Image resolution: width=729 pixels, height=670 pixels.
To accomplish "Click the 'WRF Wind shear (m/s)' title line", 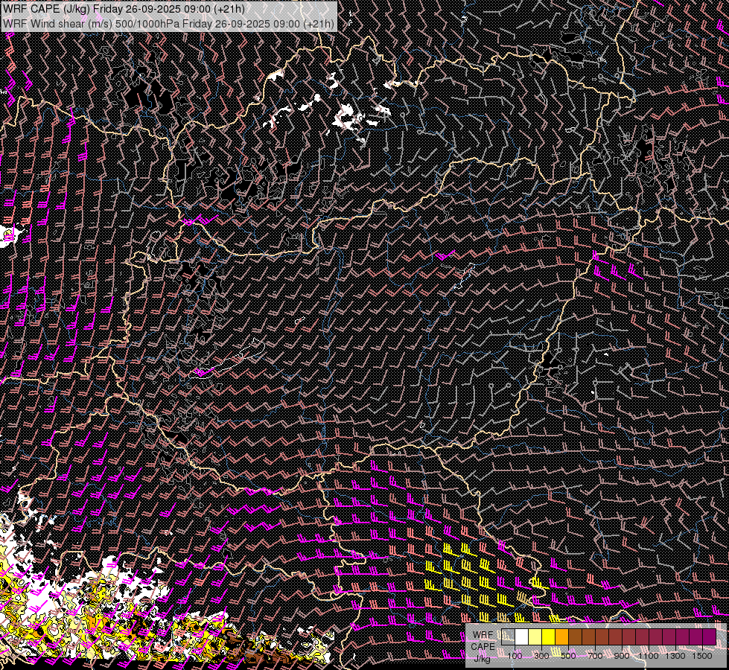I will (168, 23).
